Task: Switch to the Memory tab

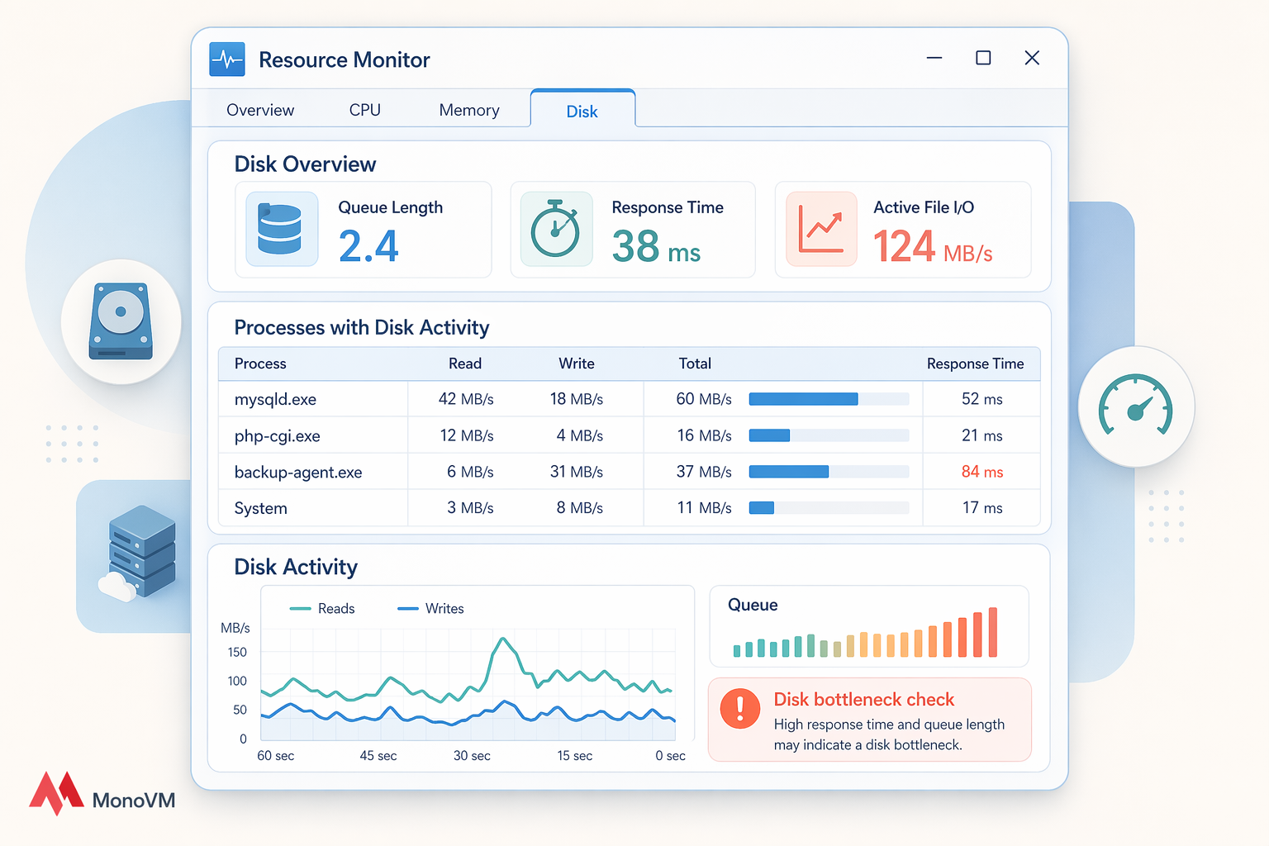Action: click(469, 109)
